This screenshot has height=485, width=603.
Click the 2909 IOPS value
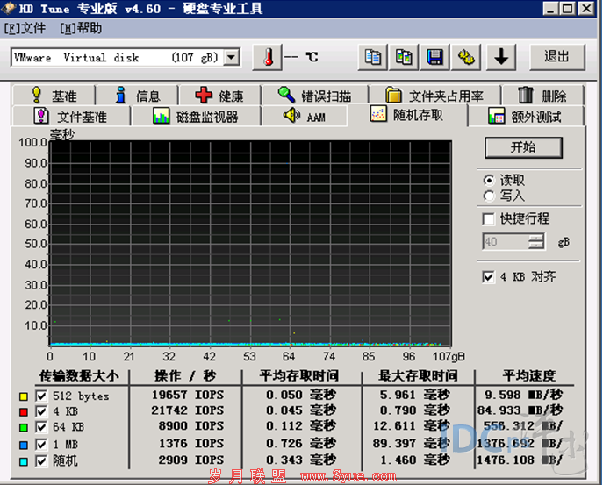point(191,460)
